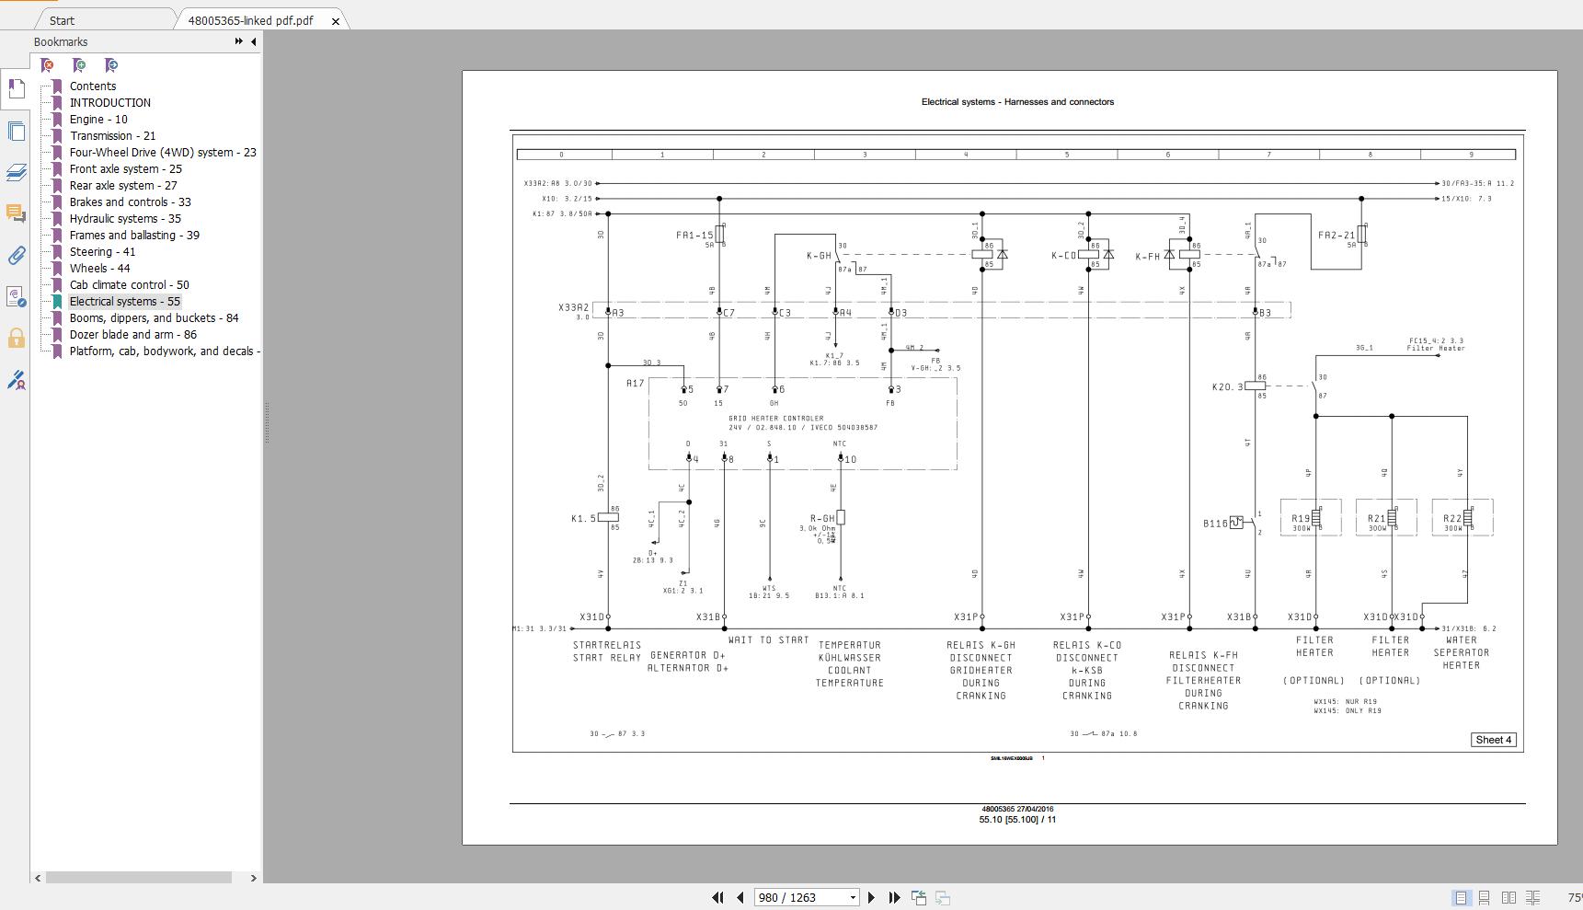The image size is (1583, 910).
Task: Open the Digital Signatures panel
Action: 16,380
